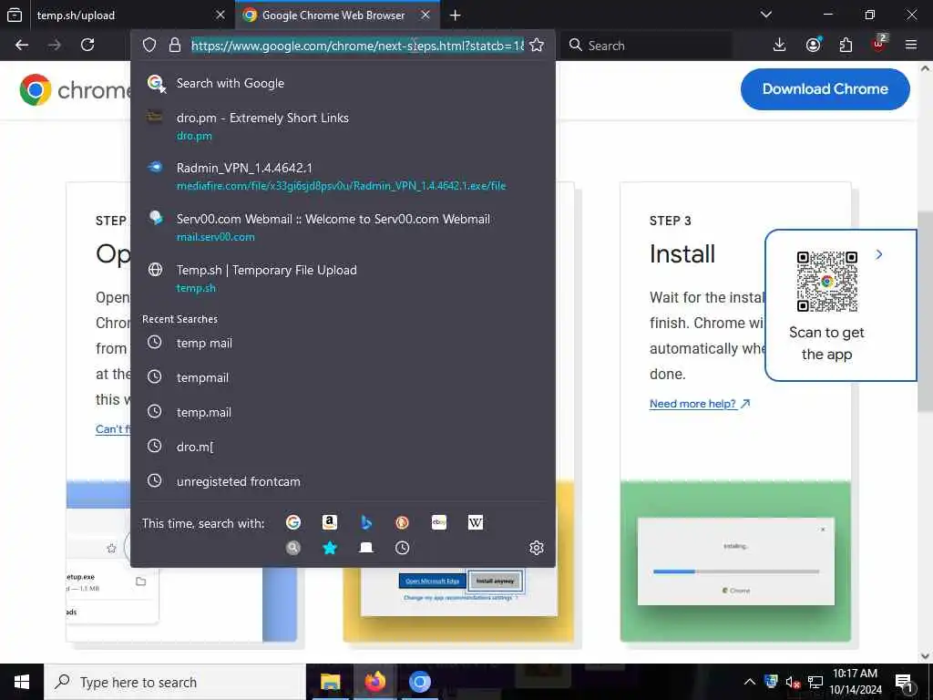Screen dimensions: 933x700
Task: Close the temp.sh/upload tab
Action: pyautogui.click(x=220, y=15)
